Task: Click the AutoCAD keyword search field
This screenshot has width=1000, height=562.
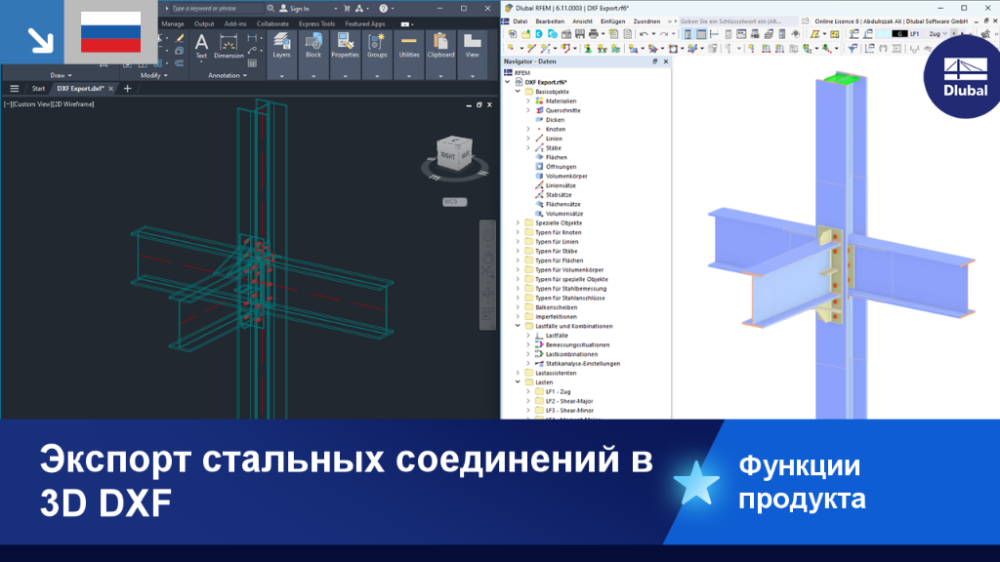Action: click(216, 8)
